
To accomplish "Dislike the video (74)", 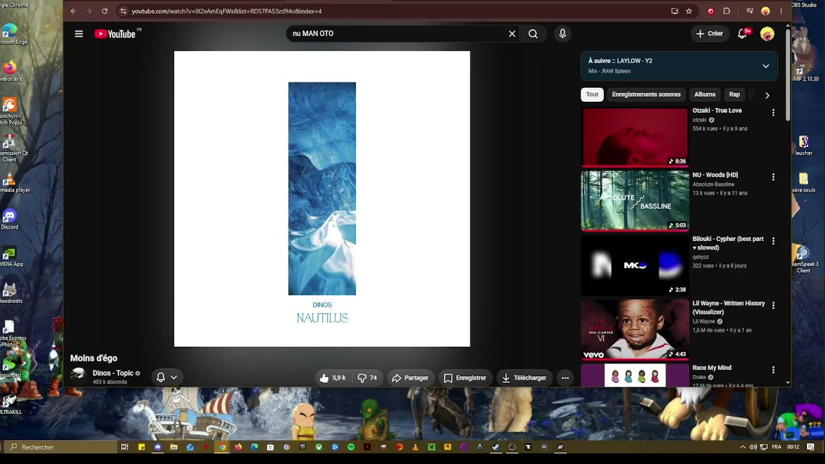I will click(x=367, y=378).
